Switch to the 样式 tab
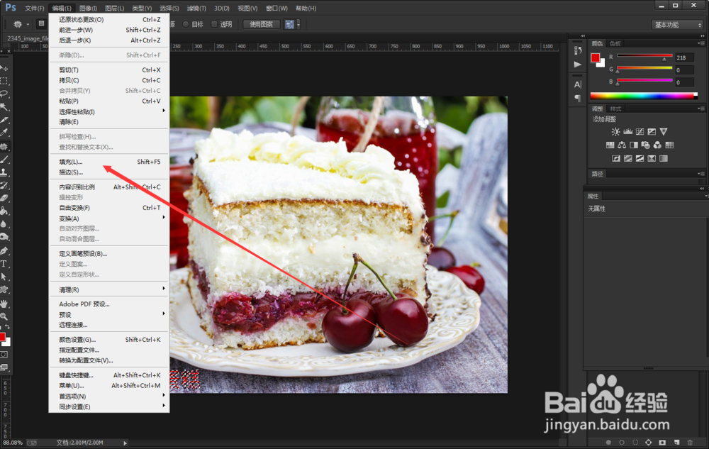 pyautogui.click(x=615, y=109)
